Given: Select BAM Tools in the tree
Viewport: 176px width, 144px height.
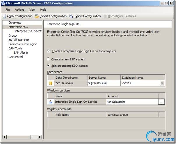Looking at the screenshot, I should tap(15, 48).
